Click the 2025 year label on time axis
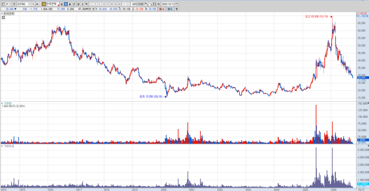 [305, 189]
